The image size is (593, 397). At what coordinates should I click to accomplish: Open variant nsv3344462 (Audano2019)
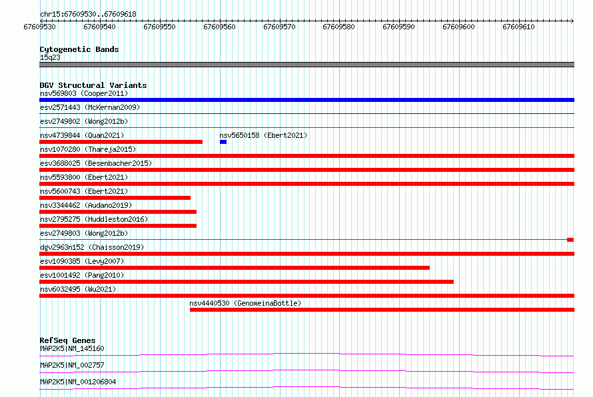[86, 205]
